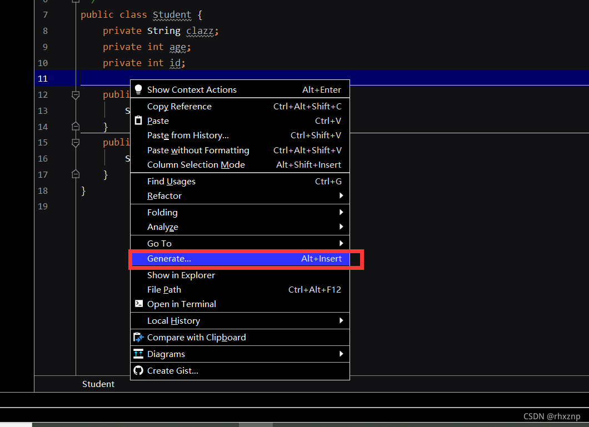
Task: Open the Analyze menu item
Action: (x=240, y=227)
